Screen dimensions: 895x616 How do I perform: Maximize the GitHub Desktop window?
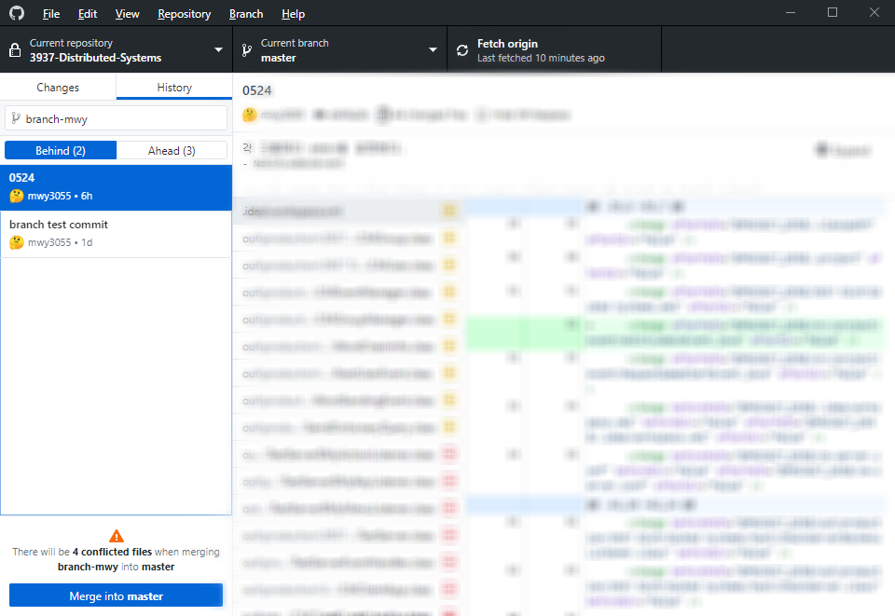[833, 12]
